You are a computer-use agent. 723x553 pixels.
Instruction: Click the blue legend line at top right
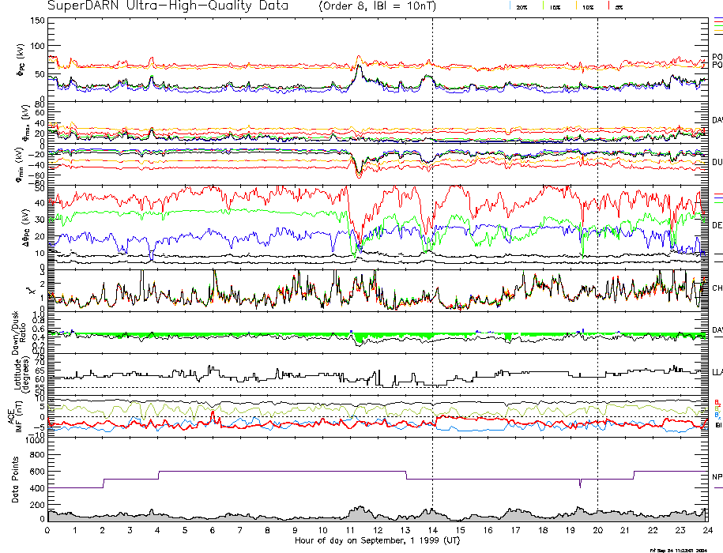tap(717, 18)
